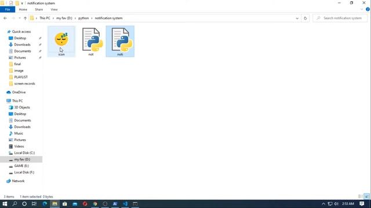This screenshot has width=371, height=208.
Task: Go back to previous folder
Action: pyautogui.click(x=5, y=18)
